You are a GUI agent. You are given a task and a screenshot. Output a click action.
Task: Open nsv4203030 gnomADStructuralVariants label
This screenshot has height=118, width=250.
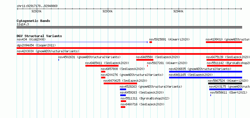[x=48, y=51]
